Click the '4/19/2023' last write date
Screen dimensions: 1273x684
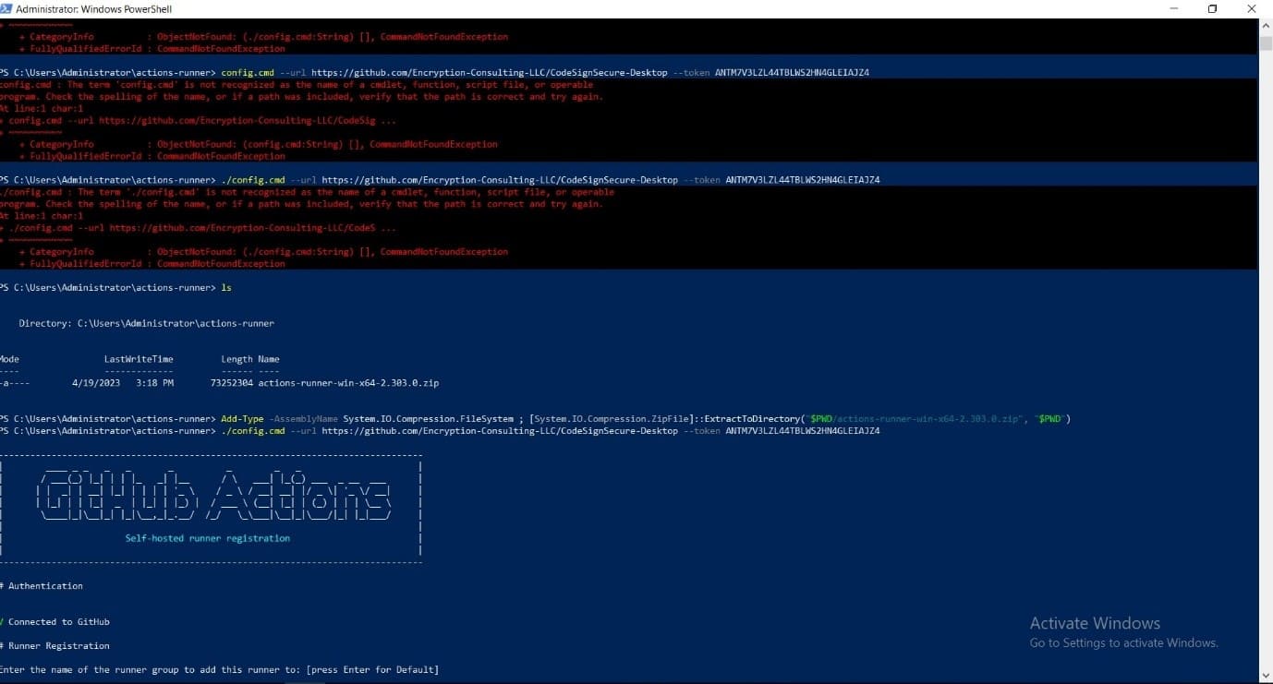[x=96, y=382]
